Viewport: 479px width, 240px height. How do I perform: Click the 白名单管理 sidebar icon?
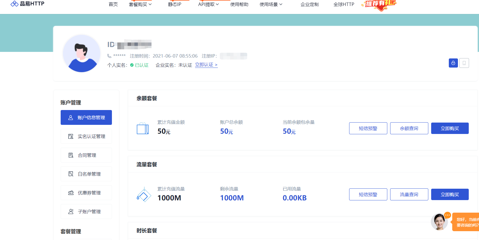[x=71, y=174]
